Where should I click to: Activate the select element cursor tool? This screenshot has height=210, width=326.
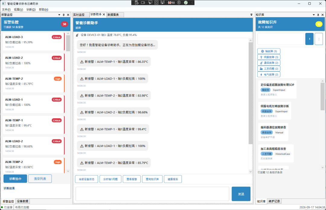(x=150, y=3)
